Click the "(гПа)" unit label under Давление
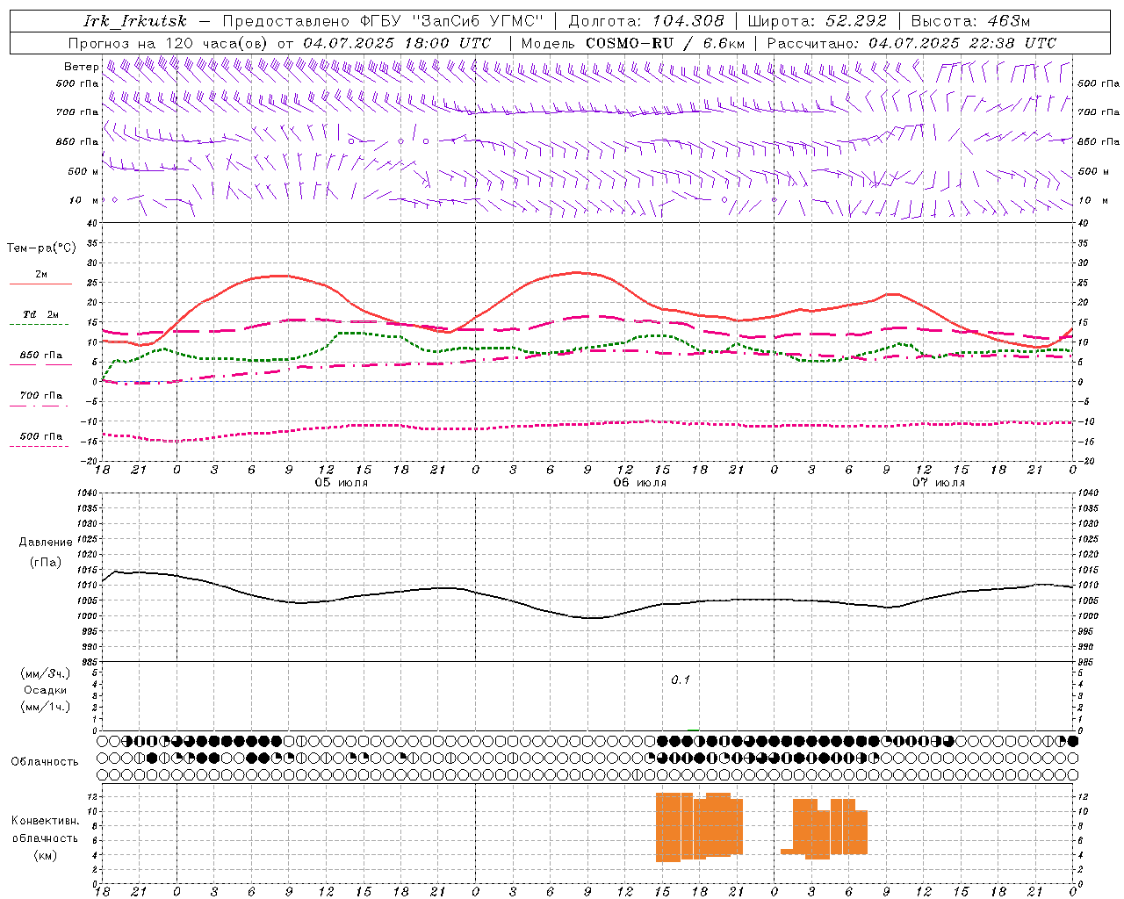 click(45, 563)
